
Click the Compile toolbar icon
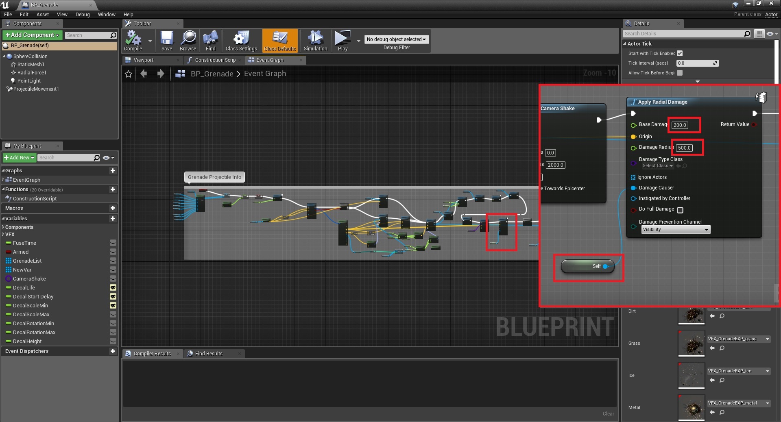click(x=133, y=40)
